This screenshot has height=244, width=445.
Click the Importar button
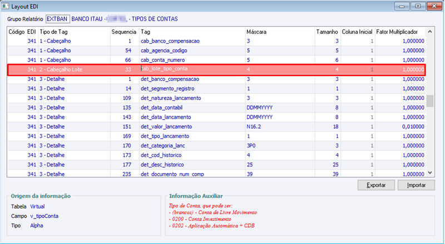click(x=416, y=185)
